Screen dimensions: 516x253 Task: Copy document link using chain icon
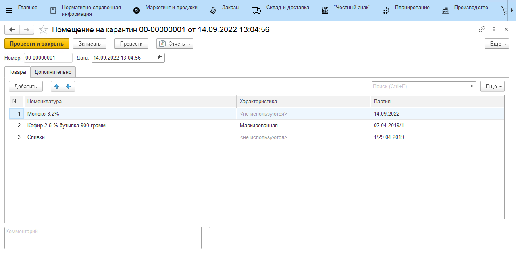click(482, 29)
